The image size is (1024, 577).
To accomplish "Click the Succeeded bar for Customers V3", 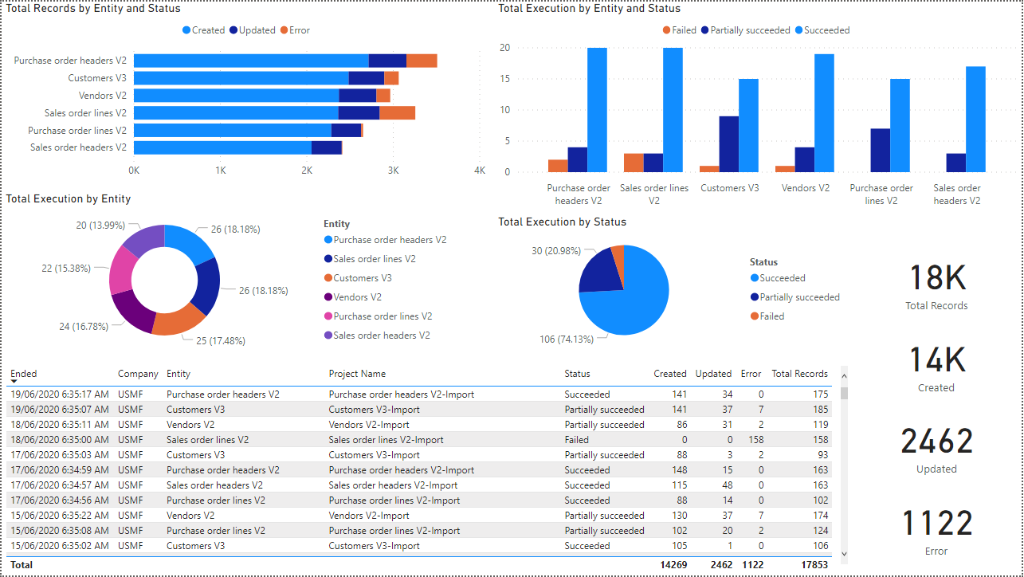I will (x=748, y=125).
